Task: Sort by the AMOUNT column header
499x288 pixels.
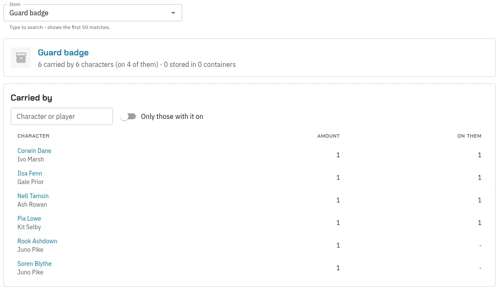Action: pyautogui.click(x=328, y=136)
